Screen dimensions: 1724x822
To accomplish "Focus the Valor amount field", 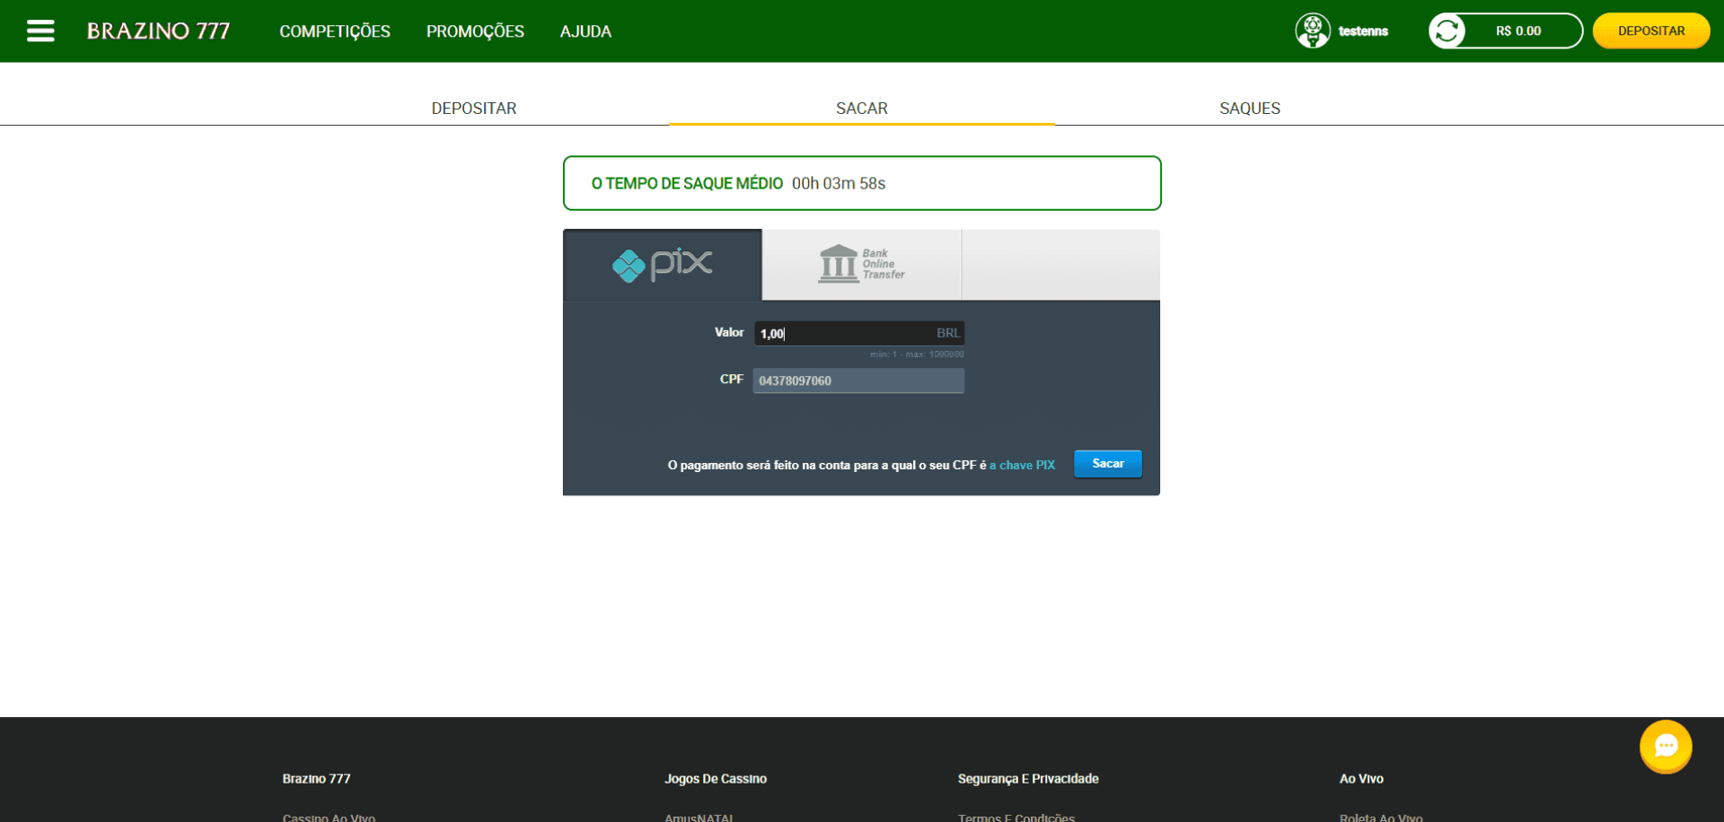I will point(844,334).
